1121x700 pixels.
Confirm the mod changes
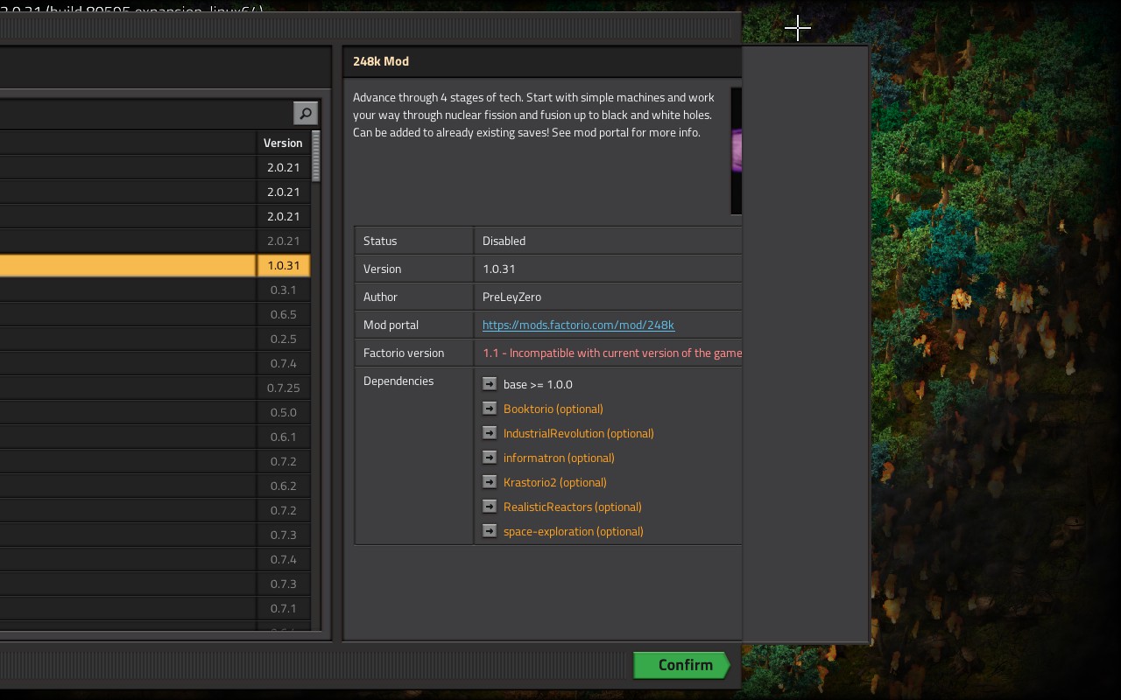click(x=682, y=665)
